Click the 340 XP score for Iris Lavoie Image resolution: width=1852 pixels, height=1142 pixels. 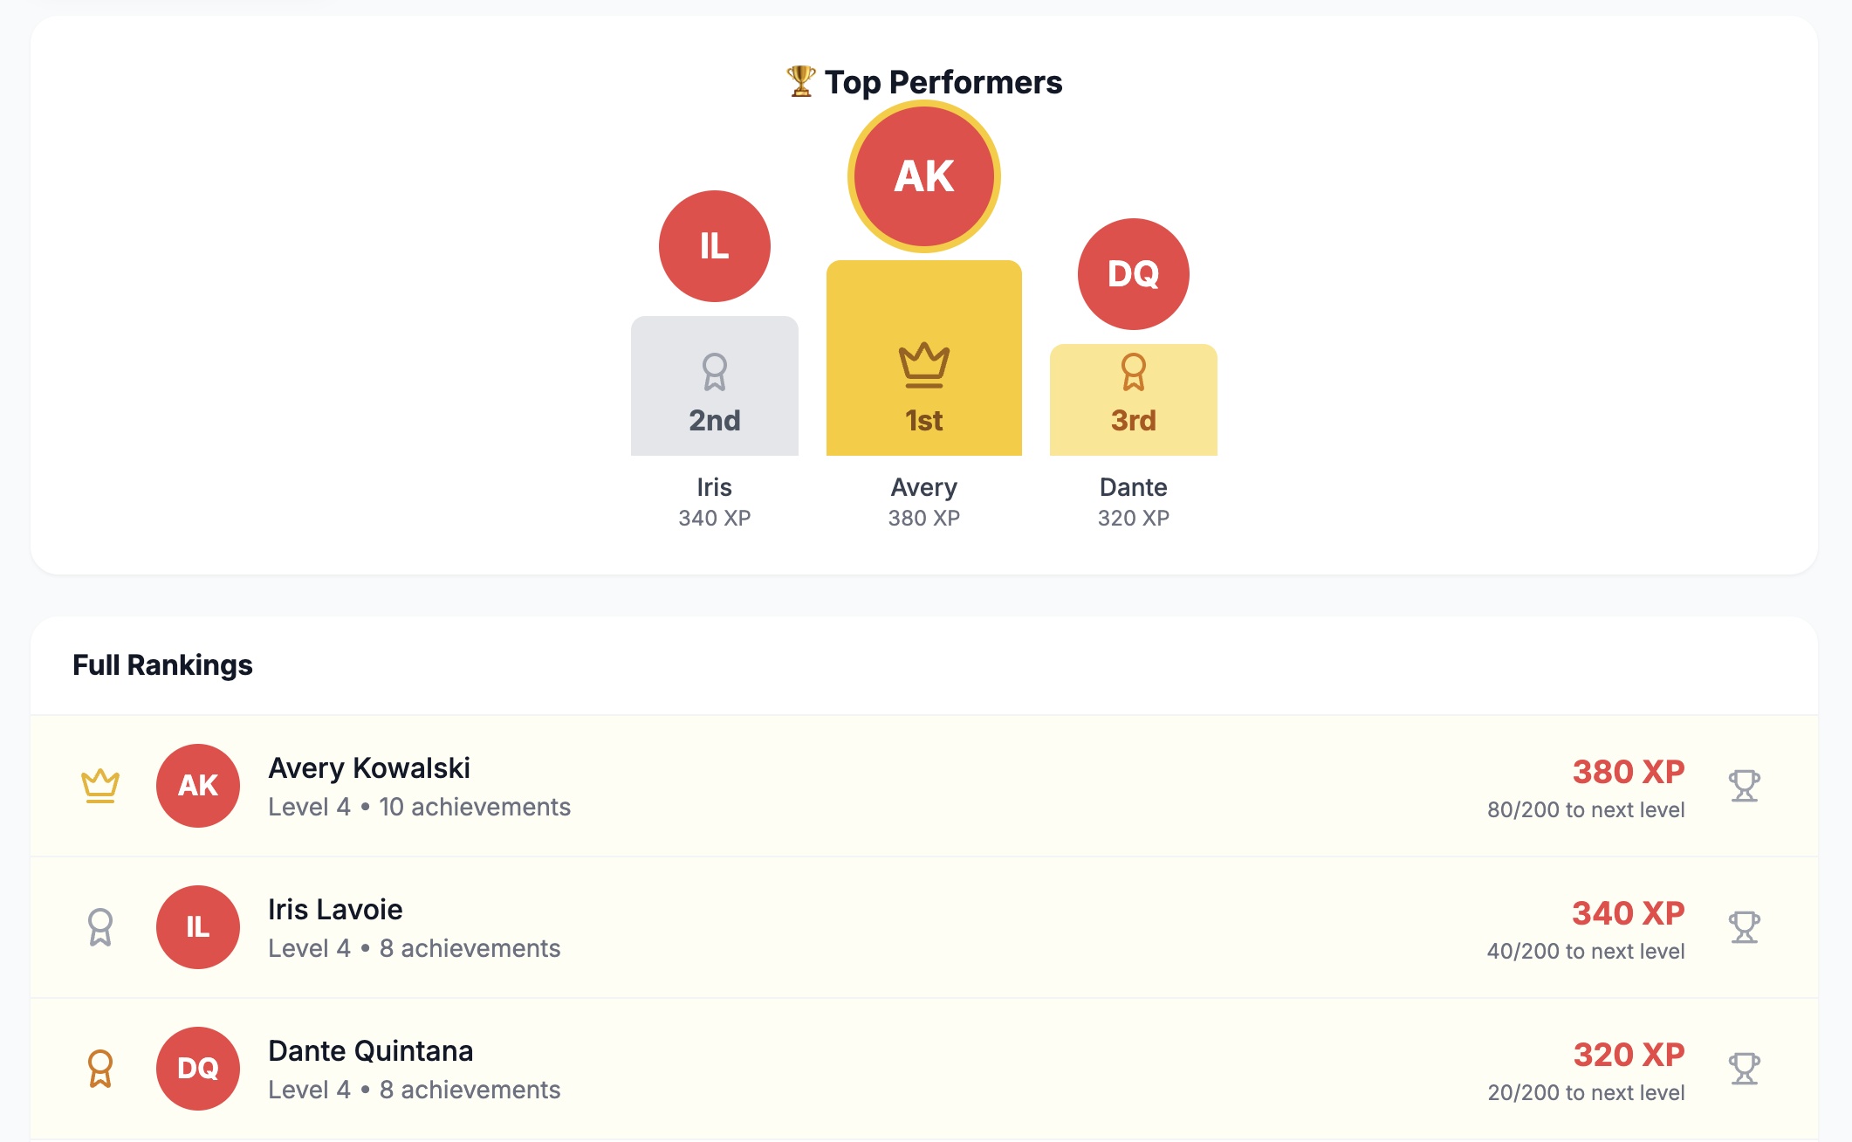pyautogui.click(x=1628, y=913)
